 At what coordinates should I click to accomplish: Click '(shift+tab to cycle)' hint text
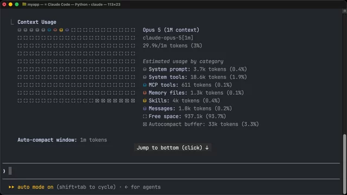86,187
